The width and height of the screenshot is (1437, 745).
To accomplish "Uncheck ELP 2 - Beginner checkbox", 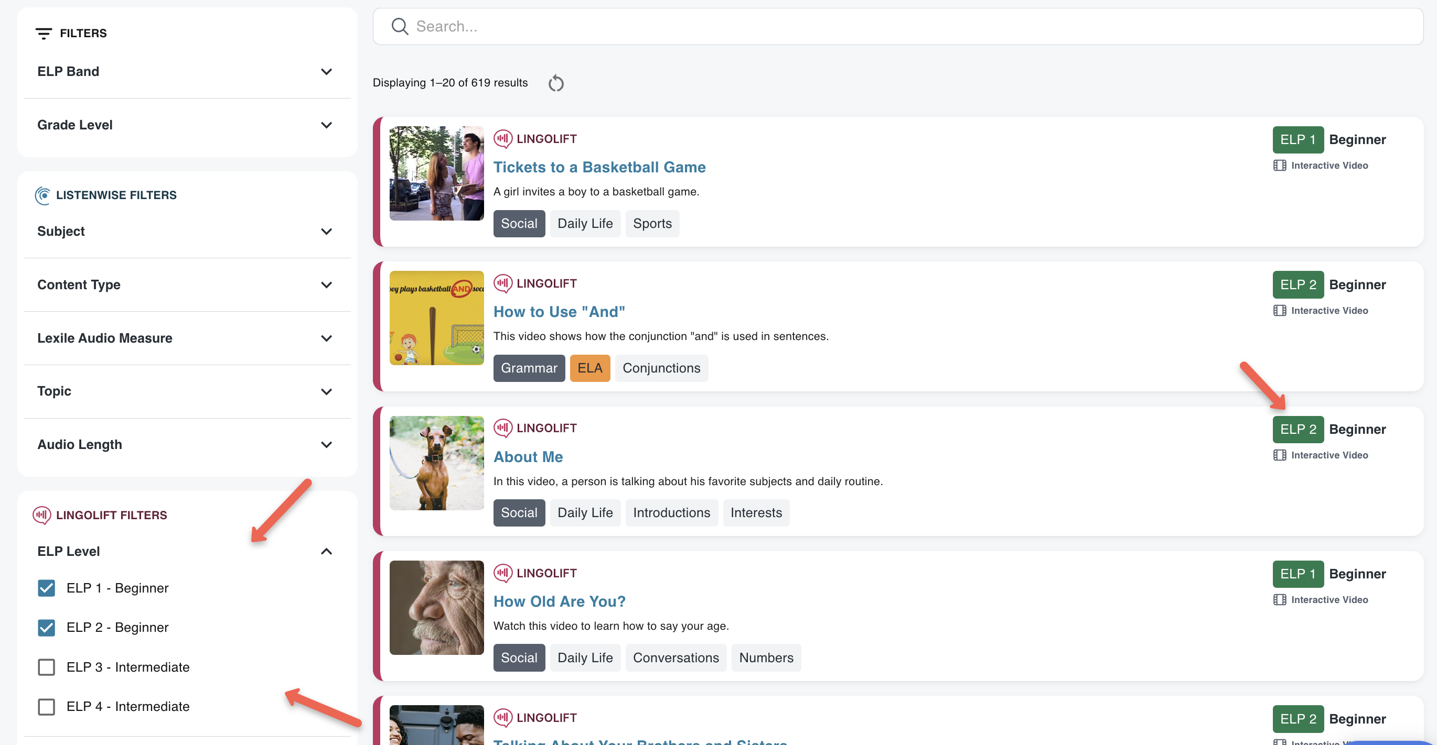I will pos(46,628).
